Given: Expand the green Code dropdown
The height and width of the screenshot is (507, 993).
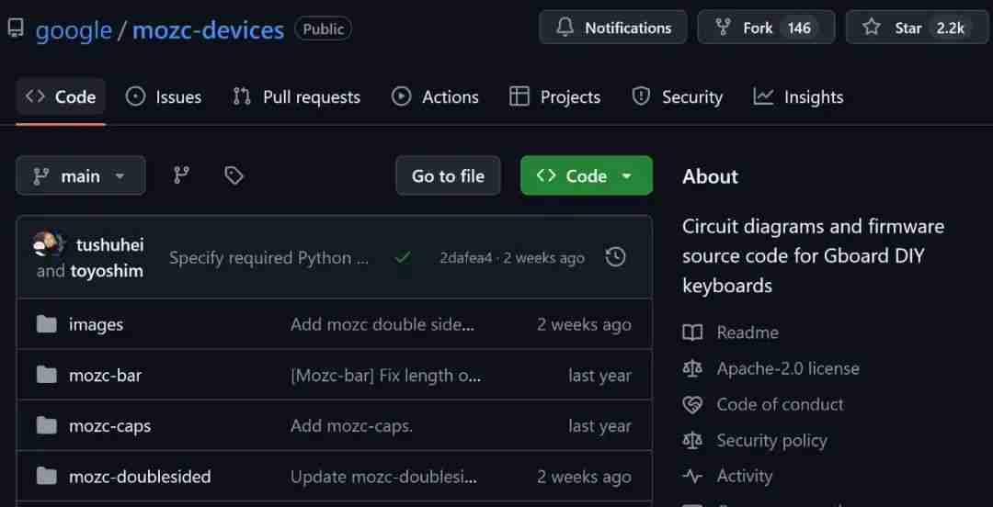Looking at the screenshot, I should coord(586,175).
